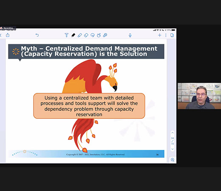The image size is (221, 191).
Task: Click the Undo arrow
Action: (x=37, y=35)
